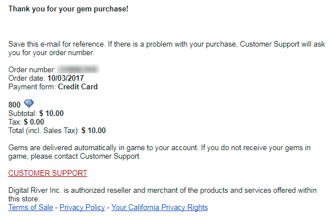Screen dimensions: 333x219
Task: Click the 'Gems are delivered automatically' paragraph
Action: click(159, 152)
